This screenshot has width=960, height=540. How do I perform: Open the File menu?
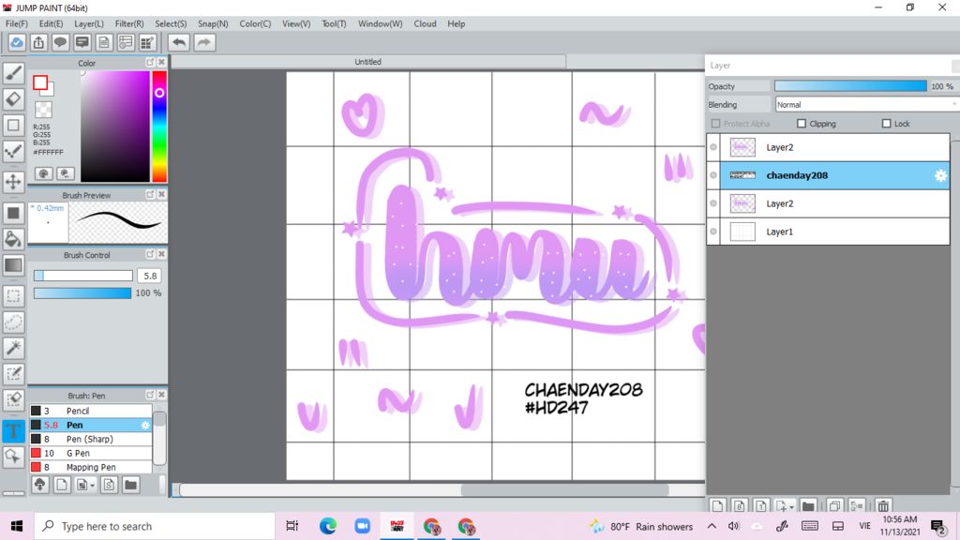click(17, 23)
